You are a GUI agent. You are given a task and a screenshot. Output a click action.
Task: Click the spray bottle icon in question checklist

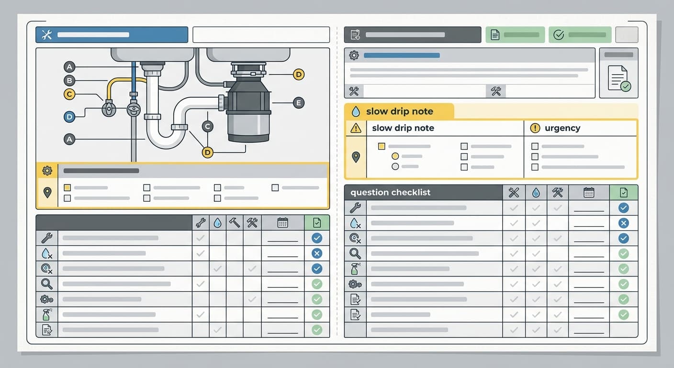click(x=355, y=269)
